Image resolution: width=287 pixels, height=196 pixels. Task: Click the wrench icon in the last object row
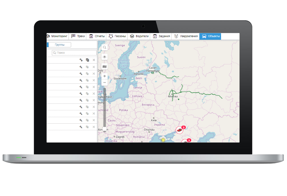click(81, 127)
